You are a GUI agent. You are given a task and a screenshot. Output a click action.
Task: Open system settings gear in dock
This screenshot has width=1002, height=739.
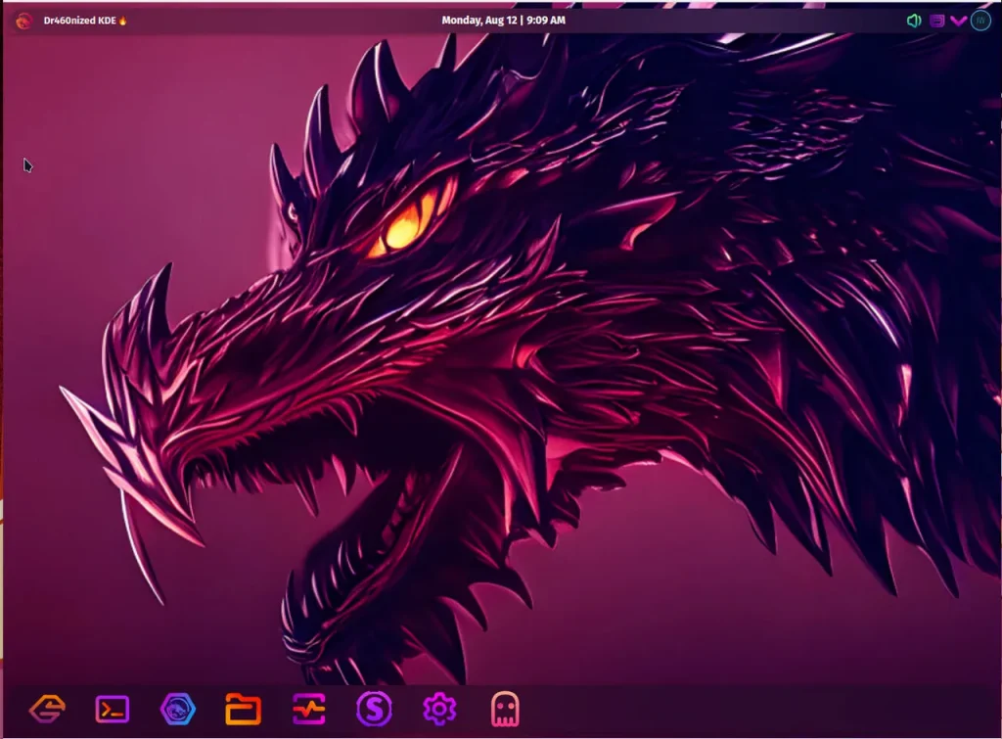click(x=439, y=709)
